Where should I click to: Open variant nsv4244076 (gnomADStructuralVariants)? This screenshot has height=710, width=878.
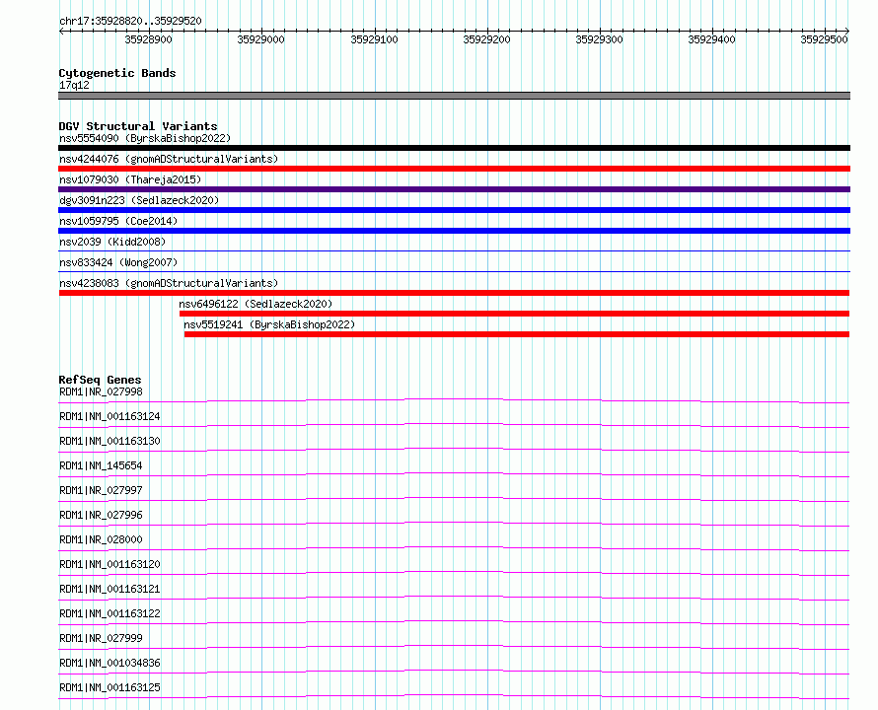click(x=169, y=159)
